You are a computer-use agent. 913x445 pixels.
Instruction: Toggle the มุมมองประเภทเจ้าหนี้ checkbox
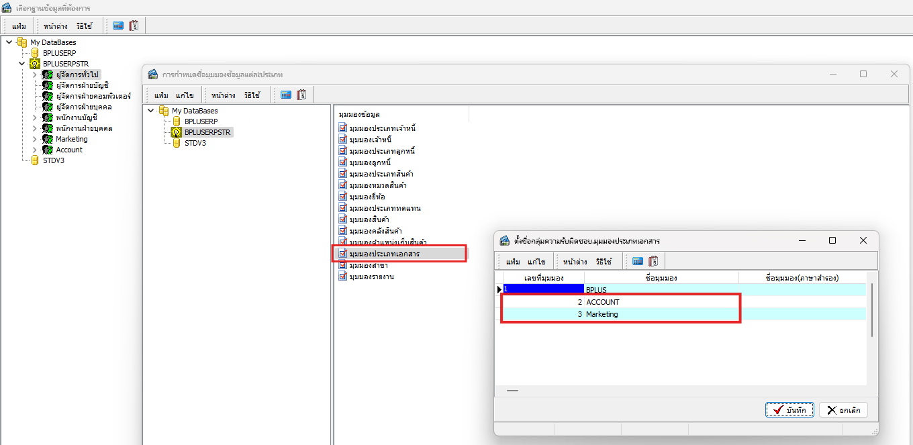(343, 128)
